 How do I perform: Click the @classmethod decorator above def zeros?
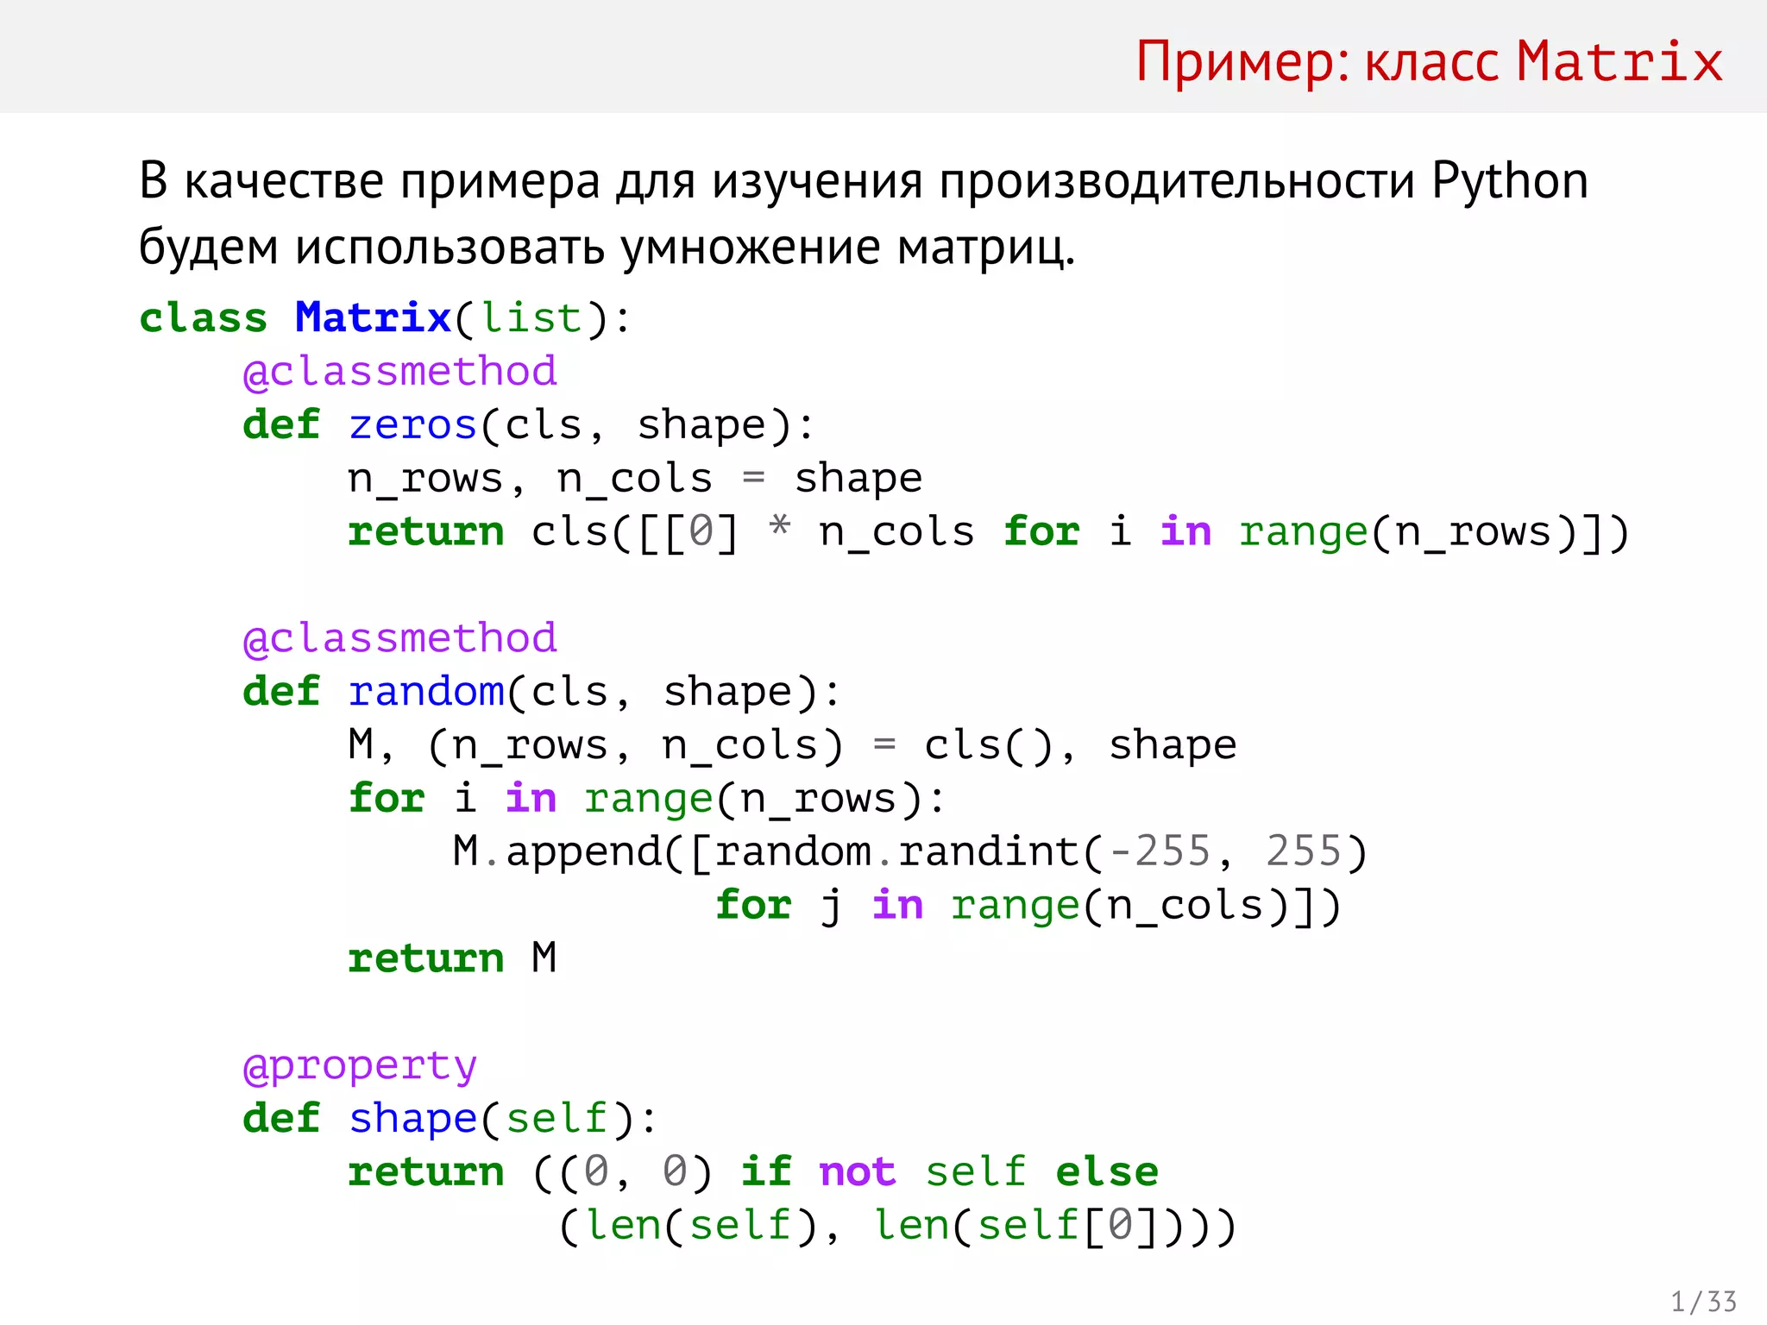400,374
